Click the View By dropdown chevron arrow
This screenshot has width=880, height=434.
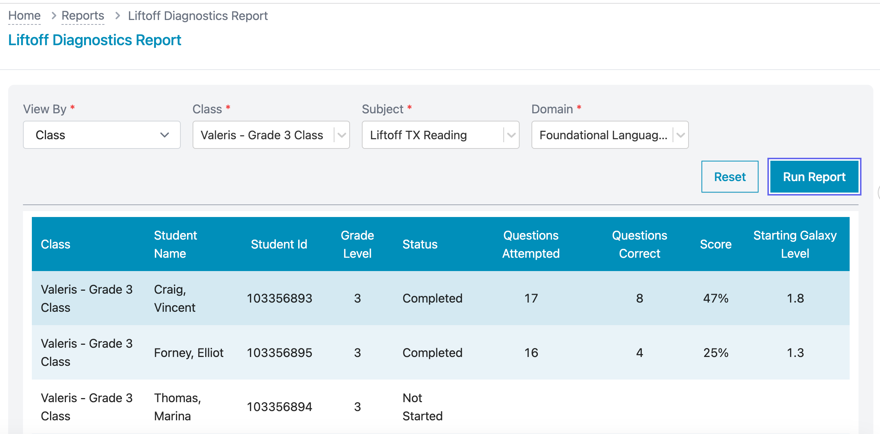point(164,135)
